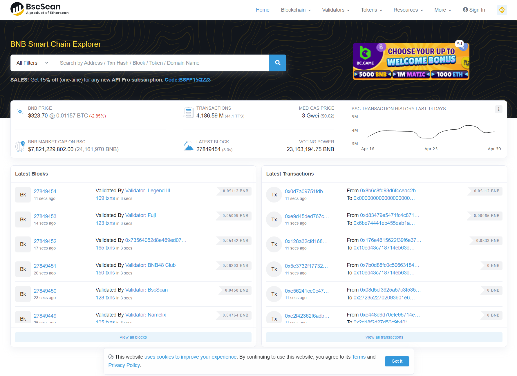
Task: View the 109 txns link
Action: tap(105, 198)
